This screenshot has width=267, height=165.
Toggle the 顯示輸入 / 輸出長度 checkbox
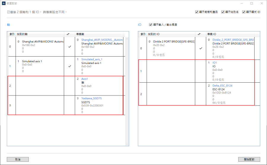150,25
